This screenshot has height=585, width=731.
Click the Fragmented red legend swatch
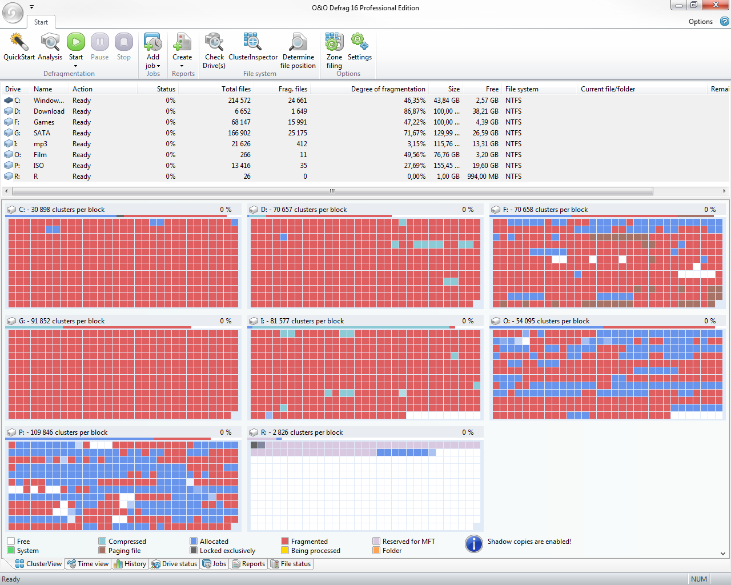[285, 542]
